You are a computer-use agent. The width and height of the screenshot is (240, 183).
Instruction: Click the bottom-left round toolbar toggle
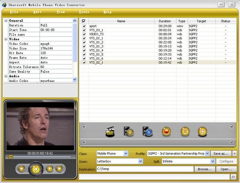(x=84, y=142)
